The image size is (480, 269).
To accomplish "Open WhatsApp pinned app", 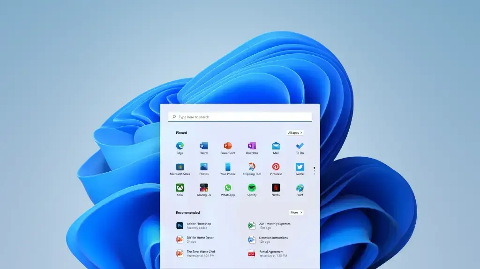I will click(x=228, y=190).
